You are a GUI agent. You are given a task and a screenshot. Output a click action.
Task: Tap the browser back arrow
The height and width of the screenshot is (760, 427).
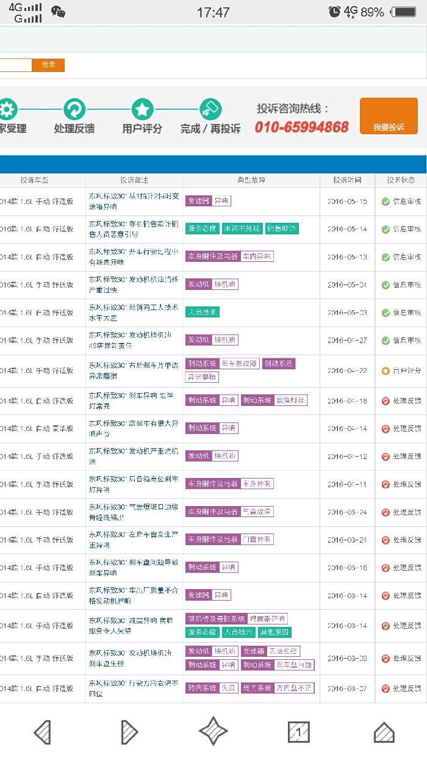tap(42, 731)
